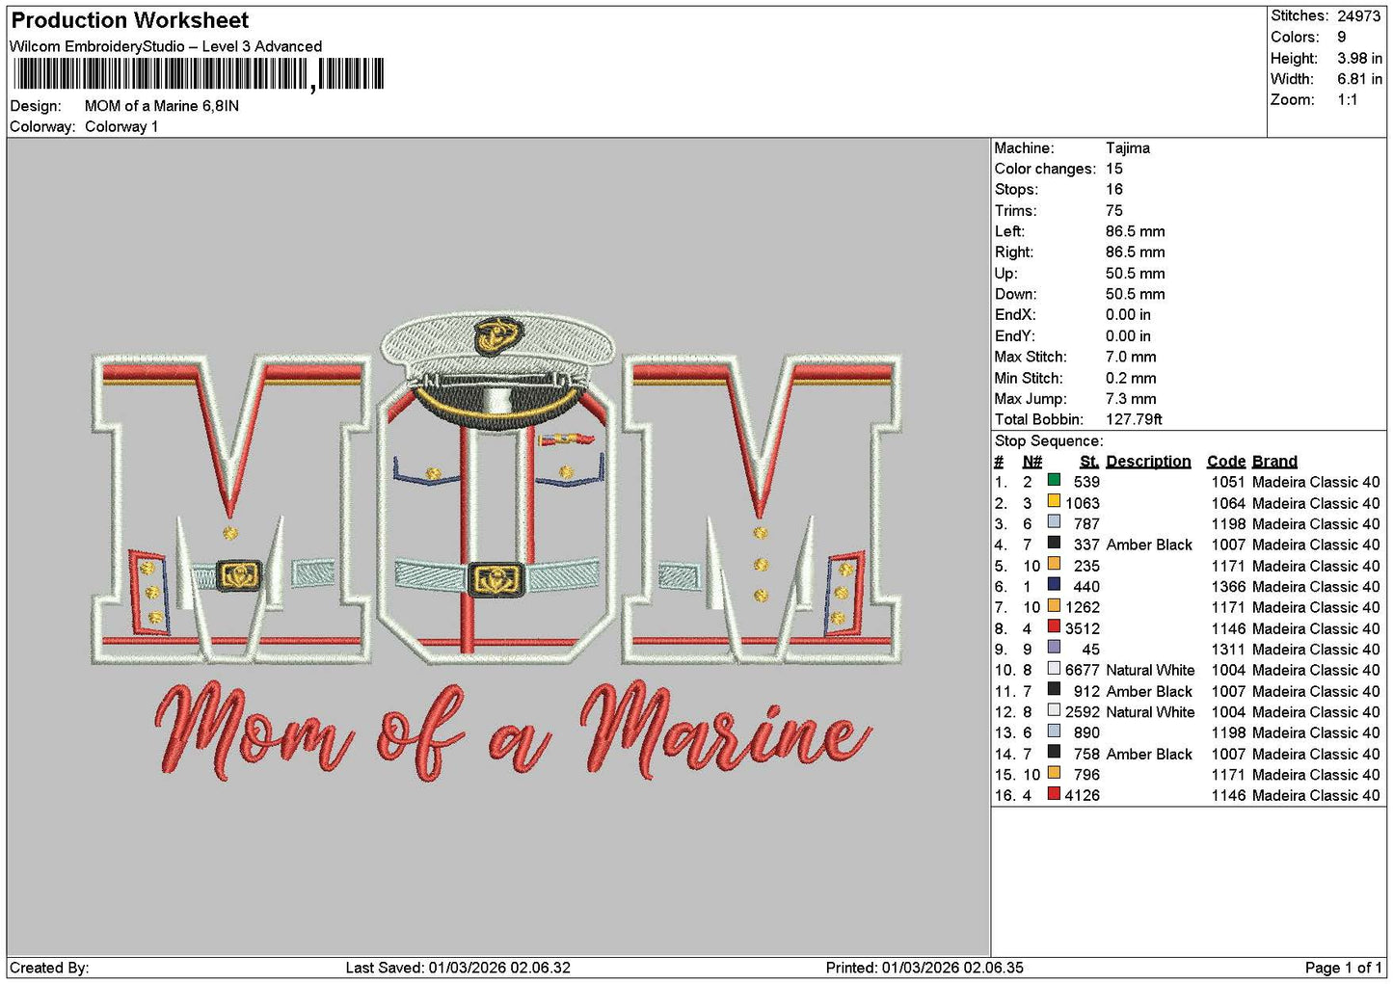Click stitch count 6677 in stop row 10
The width and height of the screenshot is (1393, 984).
click(1083, 670)
